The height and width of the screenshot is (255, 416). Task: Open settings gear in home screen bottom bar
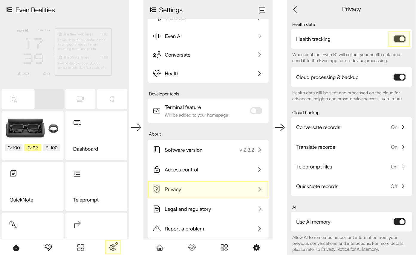click(x=113, y=247)
